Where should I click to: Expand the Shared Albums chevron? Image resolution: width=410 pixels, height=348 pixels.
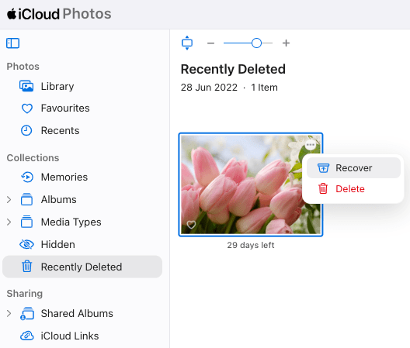[x=9, y=313]
